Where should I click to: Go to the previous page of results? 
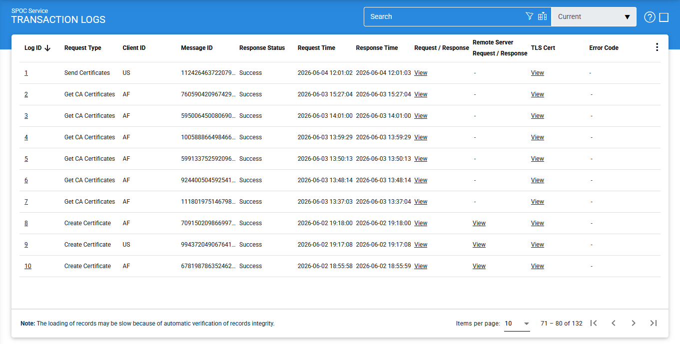(614, 323)
